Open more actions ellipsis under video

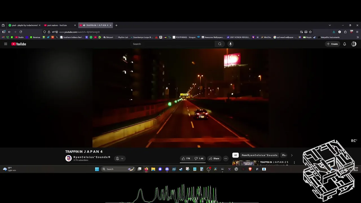click(x=226, y=158)
